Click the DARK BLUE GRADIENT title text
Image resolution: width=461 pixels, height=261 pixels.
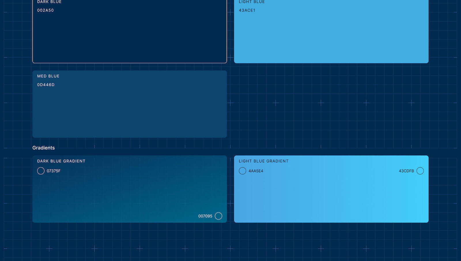coord(61,161)
